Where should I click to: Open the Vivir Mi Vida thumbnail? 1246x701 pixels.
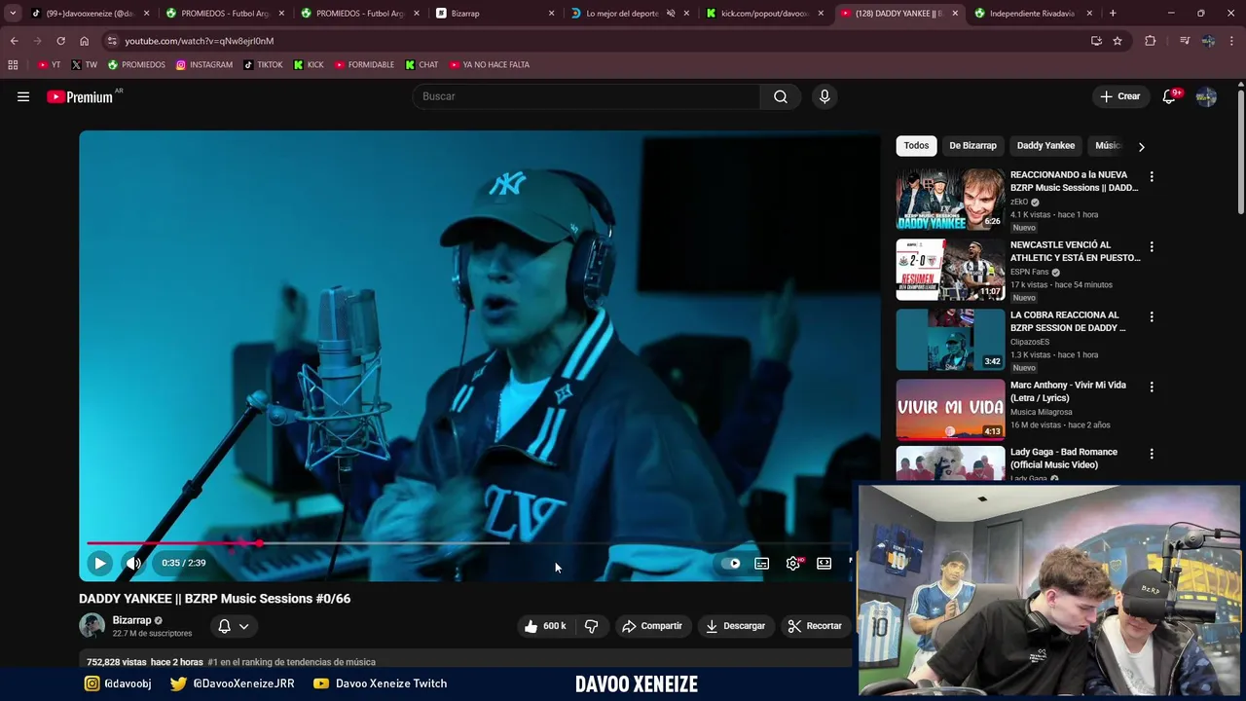(x=950, y=410)
